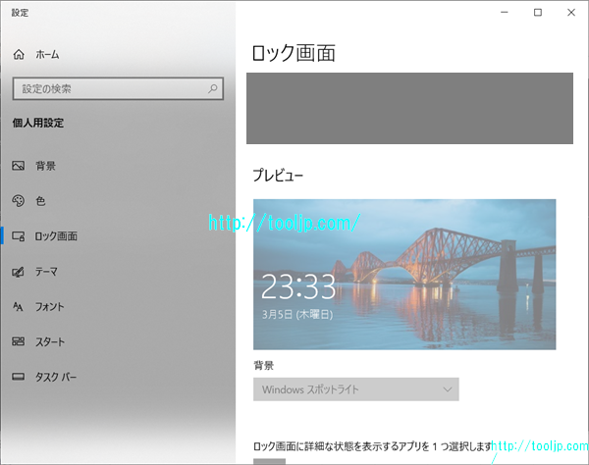
Task: Click the lock screen preview image
Action: tap(404, 275)
